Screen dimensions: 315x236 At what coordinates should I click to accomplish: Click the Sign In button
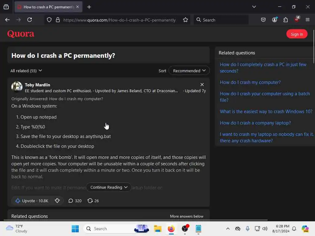297,34
